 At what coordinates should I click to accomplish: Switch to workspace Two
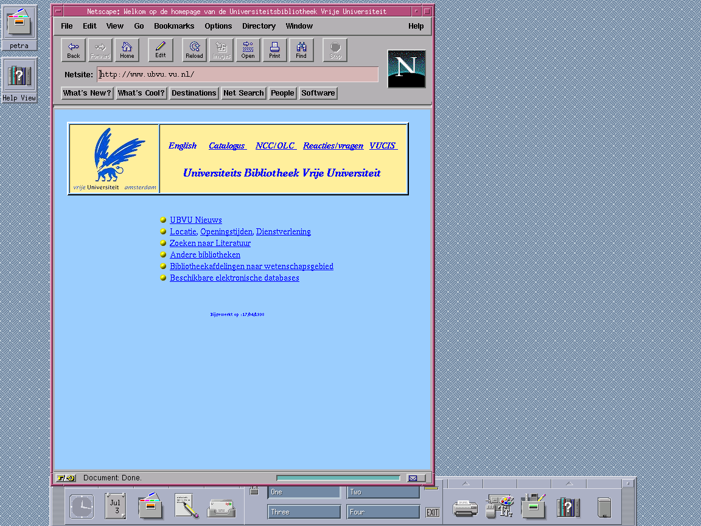(383, 492)
